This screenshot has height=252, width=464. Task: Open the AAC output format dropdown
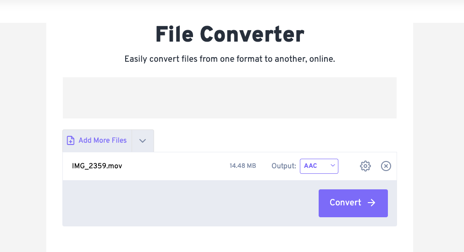tap(319, 166)
